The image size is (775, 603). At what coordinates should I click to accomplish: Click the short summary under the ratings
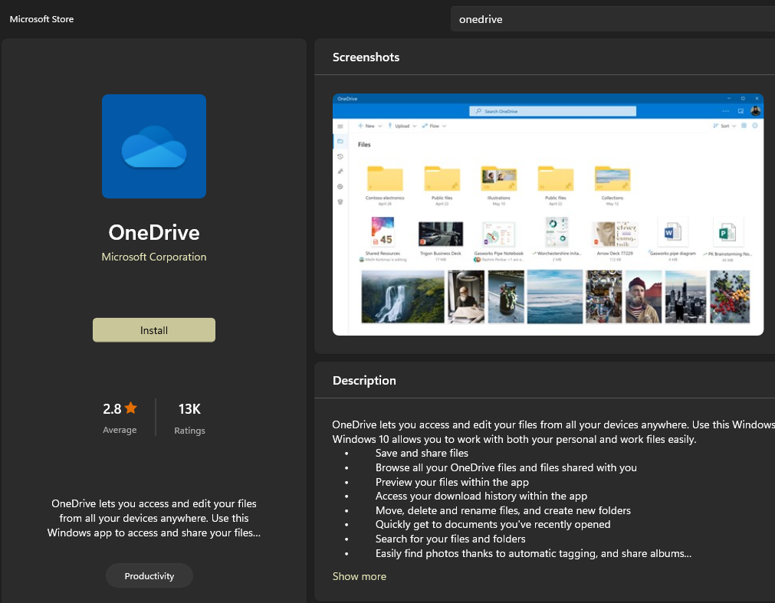(154, 518)
